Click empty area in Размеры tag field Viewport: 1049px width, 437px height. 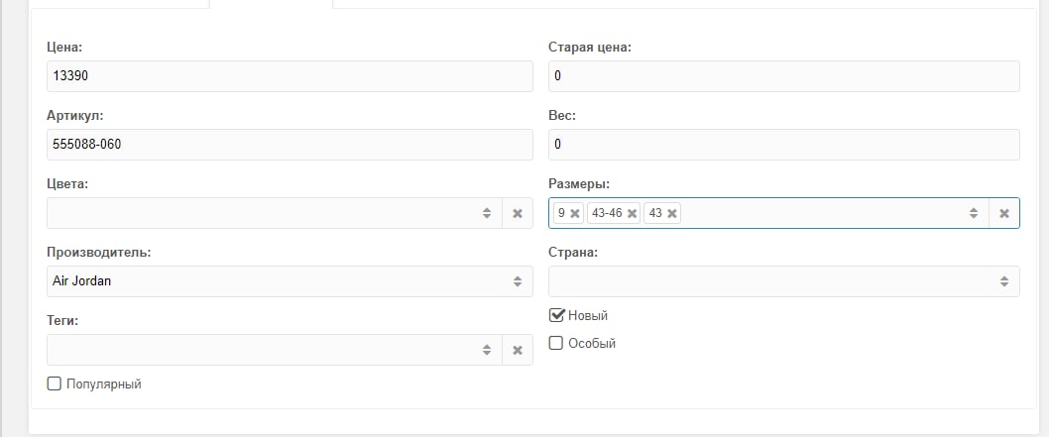click(823, 213)
